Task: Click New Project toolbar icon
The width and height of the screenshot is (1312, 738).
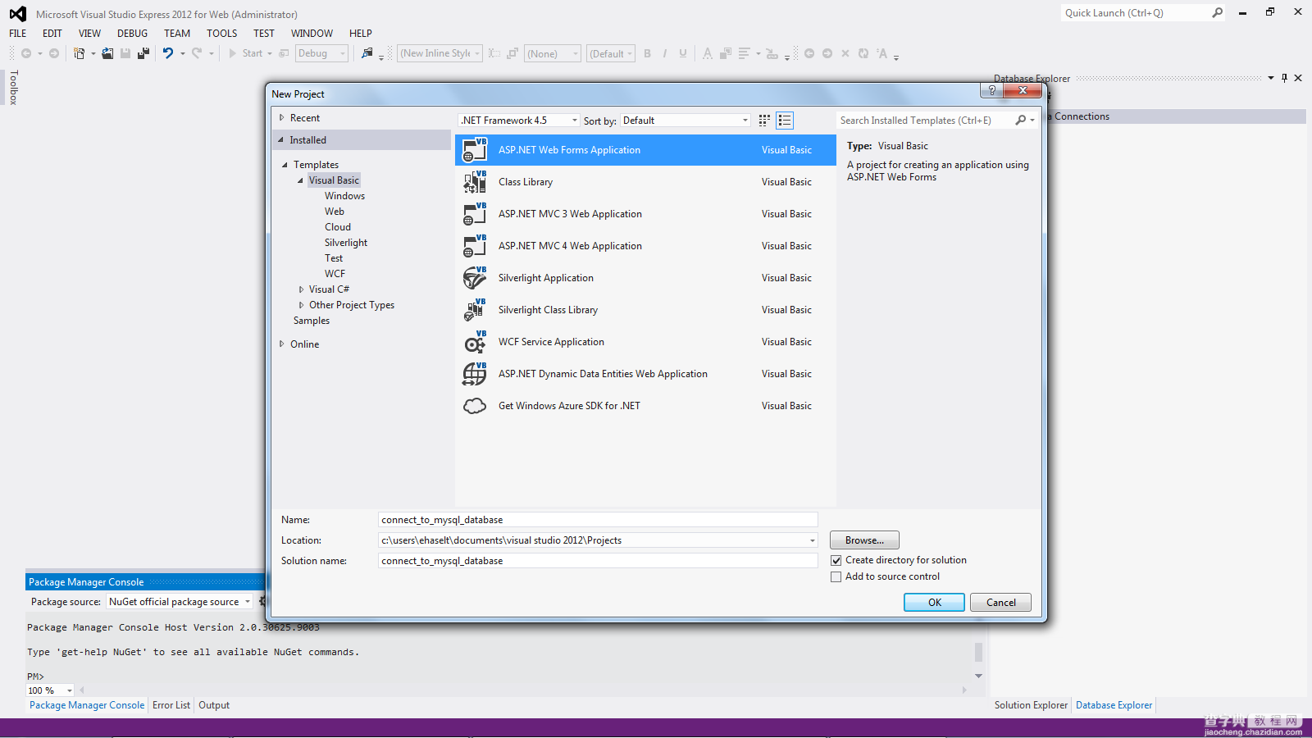Action: (79, 53)
